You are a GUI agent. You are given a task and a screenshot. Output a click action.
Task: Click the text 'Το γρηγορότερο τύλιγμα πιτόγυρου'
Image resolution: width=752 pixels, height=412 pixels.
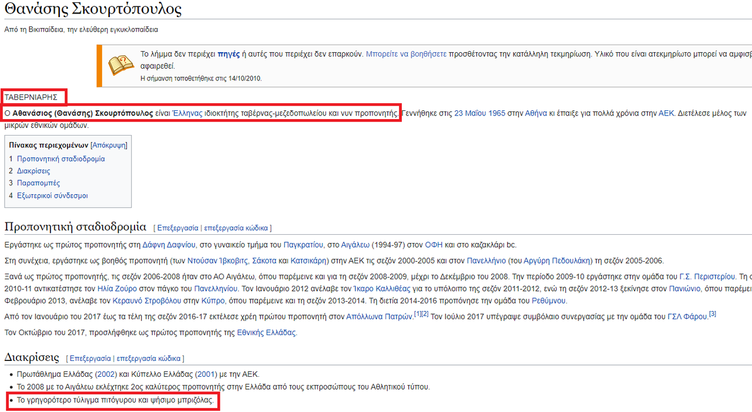78,401
